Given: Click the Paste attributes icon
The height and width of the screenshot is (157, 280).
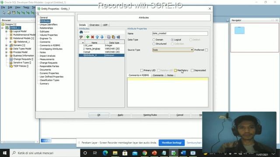Looking at the screenshot, I should coord(113,37).
